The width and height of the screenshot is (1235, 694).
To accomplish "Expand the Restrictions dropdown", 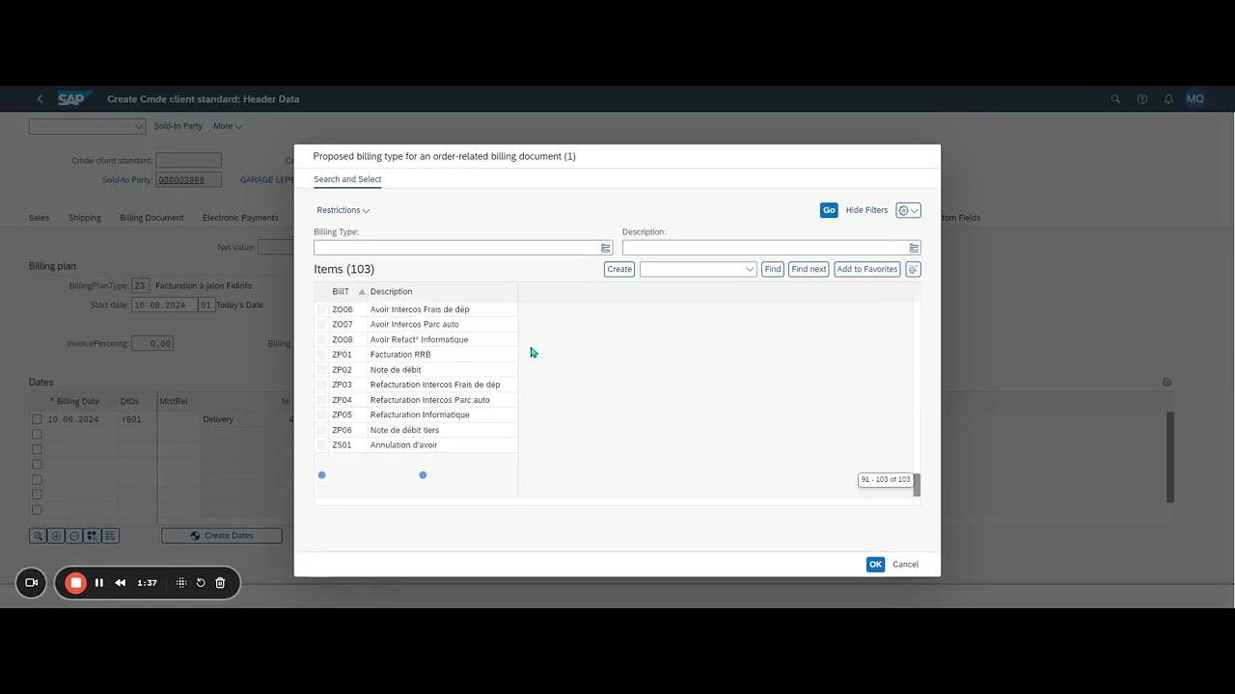I will [343, 210].
